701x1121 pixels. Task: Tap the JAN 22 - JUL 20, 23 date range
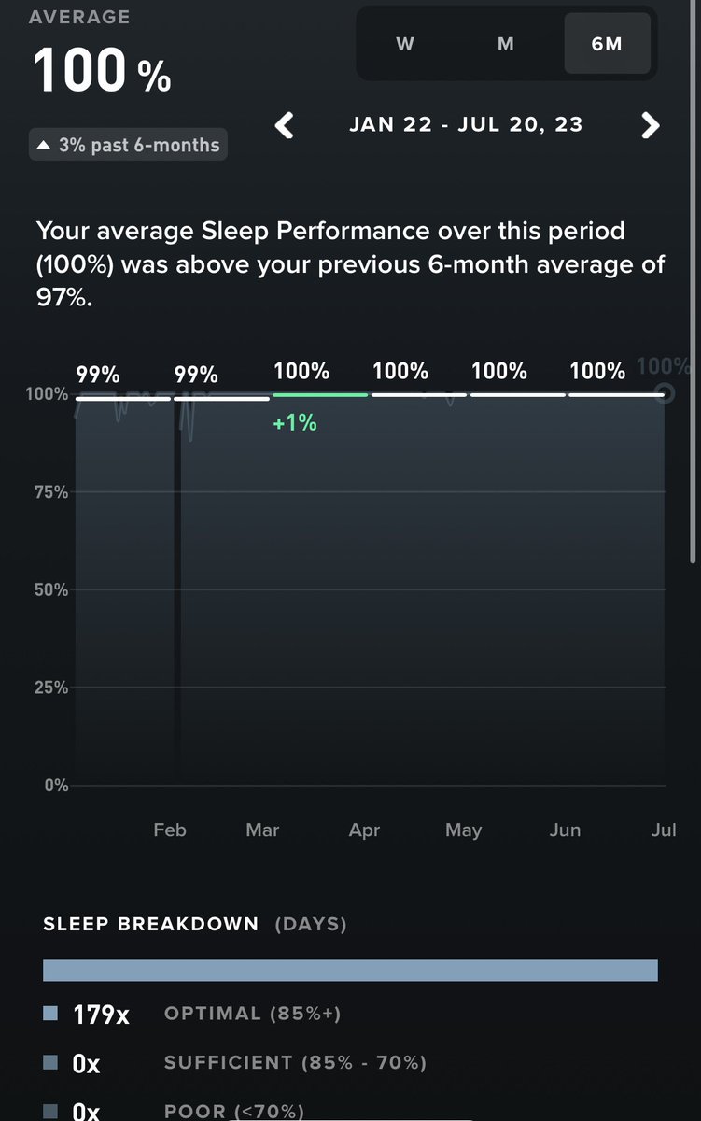point(466,124)
